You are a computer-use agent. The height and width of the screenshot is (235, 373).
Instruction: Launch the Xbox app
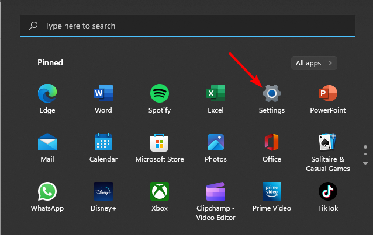tap(160, 197)
